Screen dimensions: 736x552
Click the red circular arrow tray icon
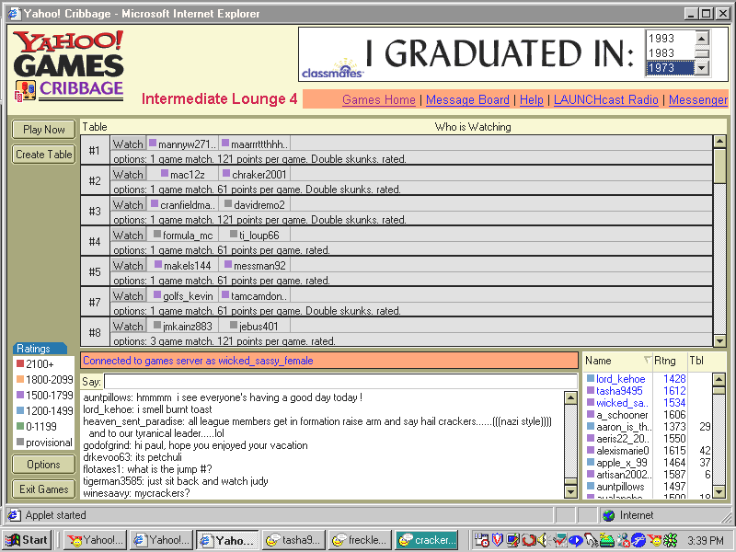(528, 540)
